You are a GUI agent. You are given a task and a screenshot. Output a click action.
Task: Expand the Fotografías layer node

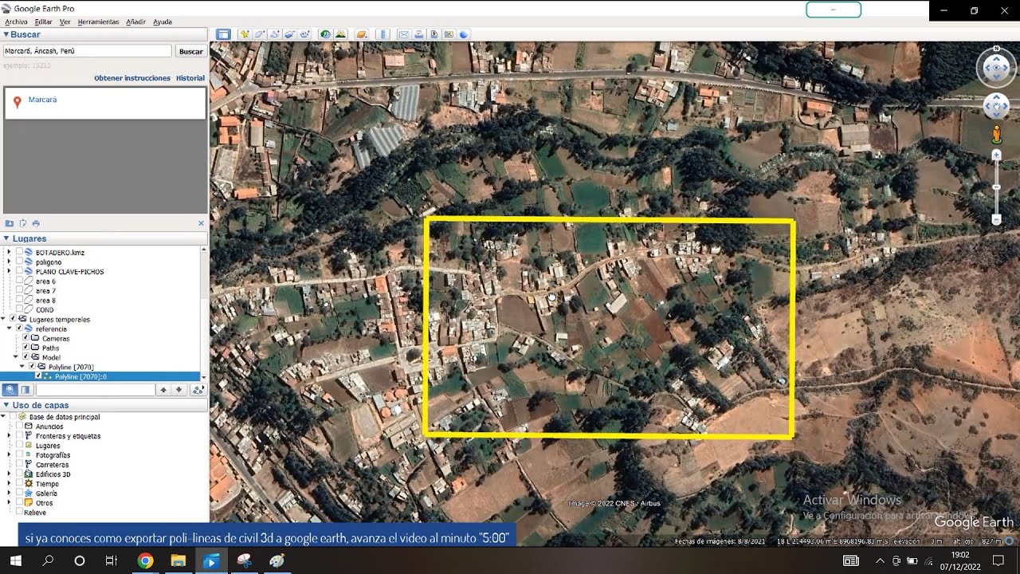[x=10, y=455]
